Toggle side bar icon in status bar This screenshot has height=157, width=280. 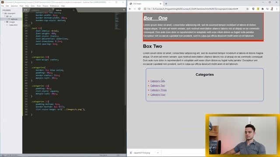[3, 155]
